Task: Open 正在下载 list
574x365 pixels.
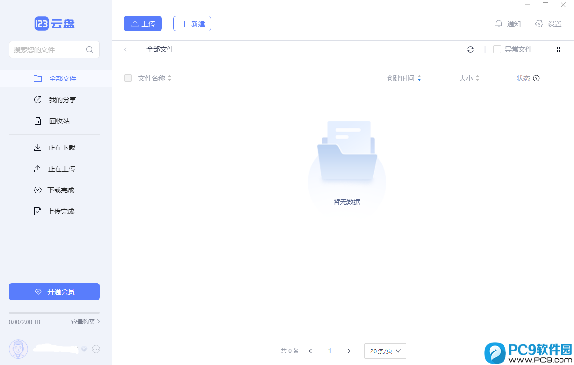Action: coord(56,148)
